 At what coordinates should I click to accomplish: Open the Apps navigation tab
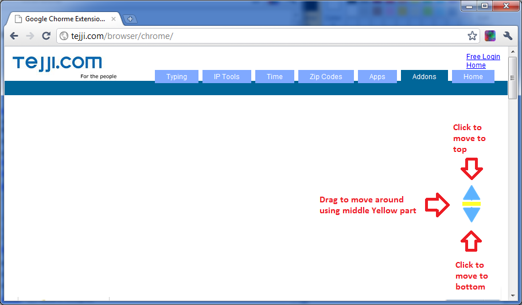pyautogui.click(x=377, y=76)
